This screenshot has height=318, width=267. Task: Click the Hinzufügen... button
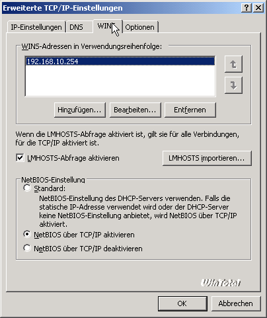click(x=80, y=110)
